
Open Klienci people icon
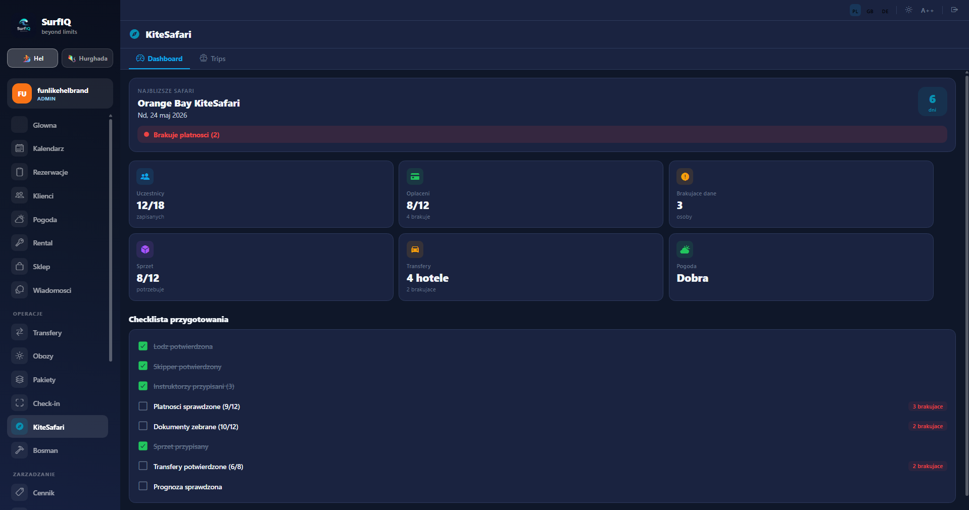click(20, 195)
